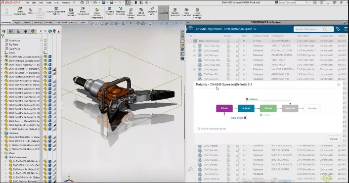The width and height of the screenshot is (349, 183).
Task: Click the Save icon in top toolbar
Action: coord(104,3)
